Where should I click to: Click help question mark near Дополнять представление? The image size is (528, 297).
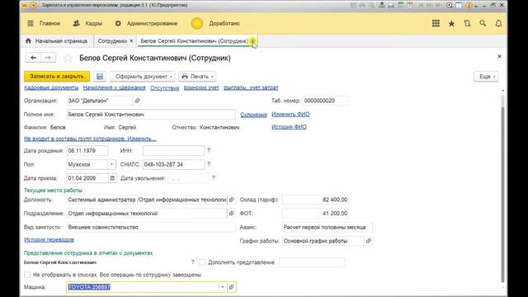tap(192, 262)
